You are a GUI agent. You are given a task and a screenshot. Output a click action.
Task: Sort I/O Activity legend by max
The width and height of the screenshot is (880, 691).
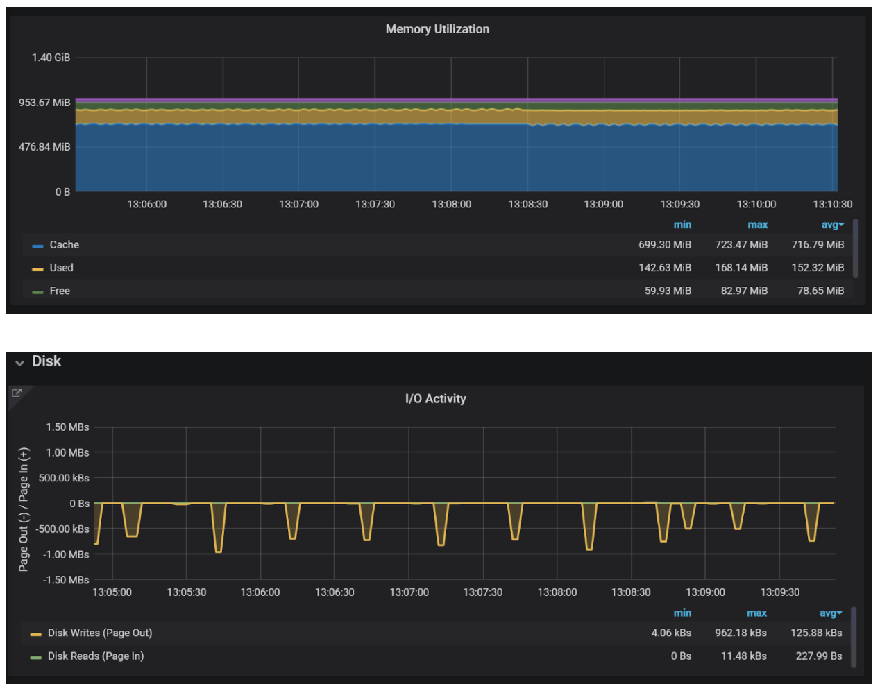pyautogui.click(x=757, y=613)
